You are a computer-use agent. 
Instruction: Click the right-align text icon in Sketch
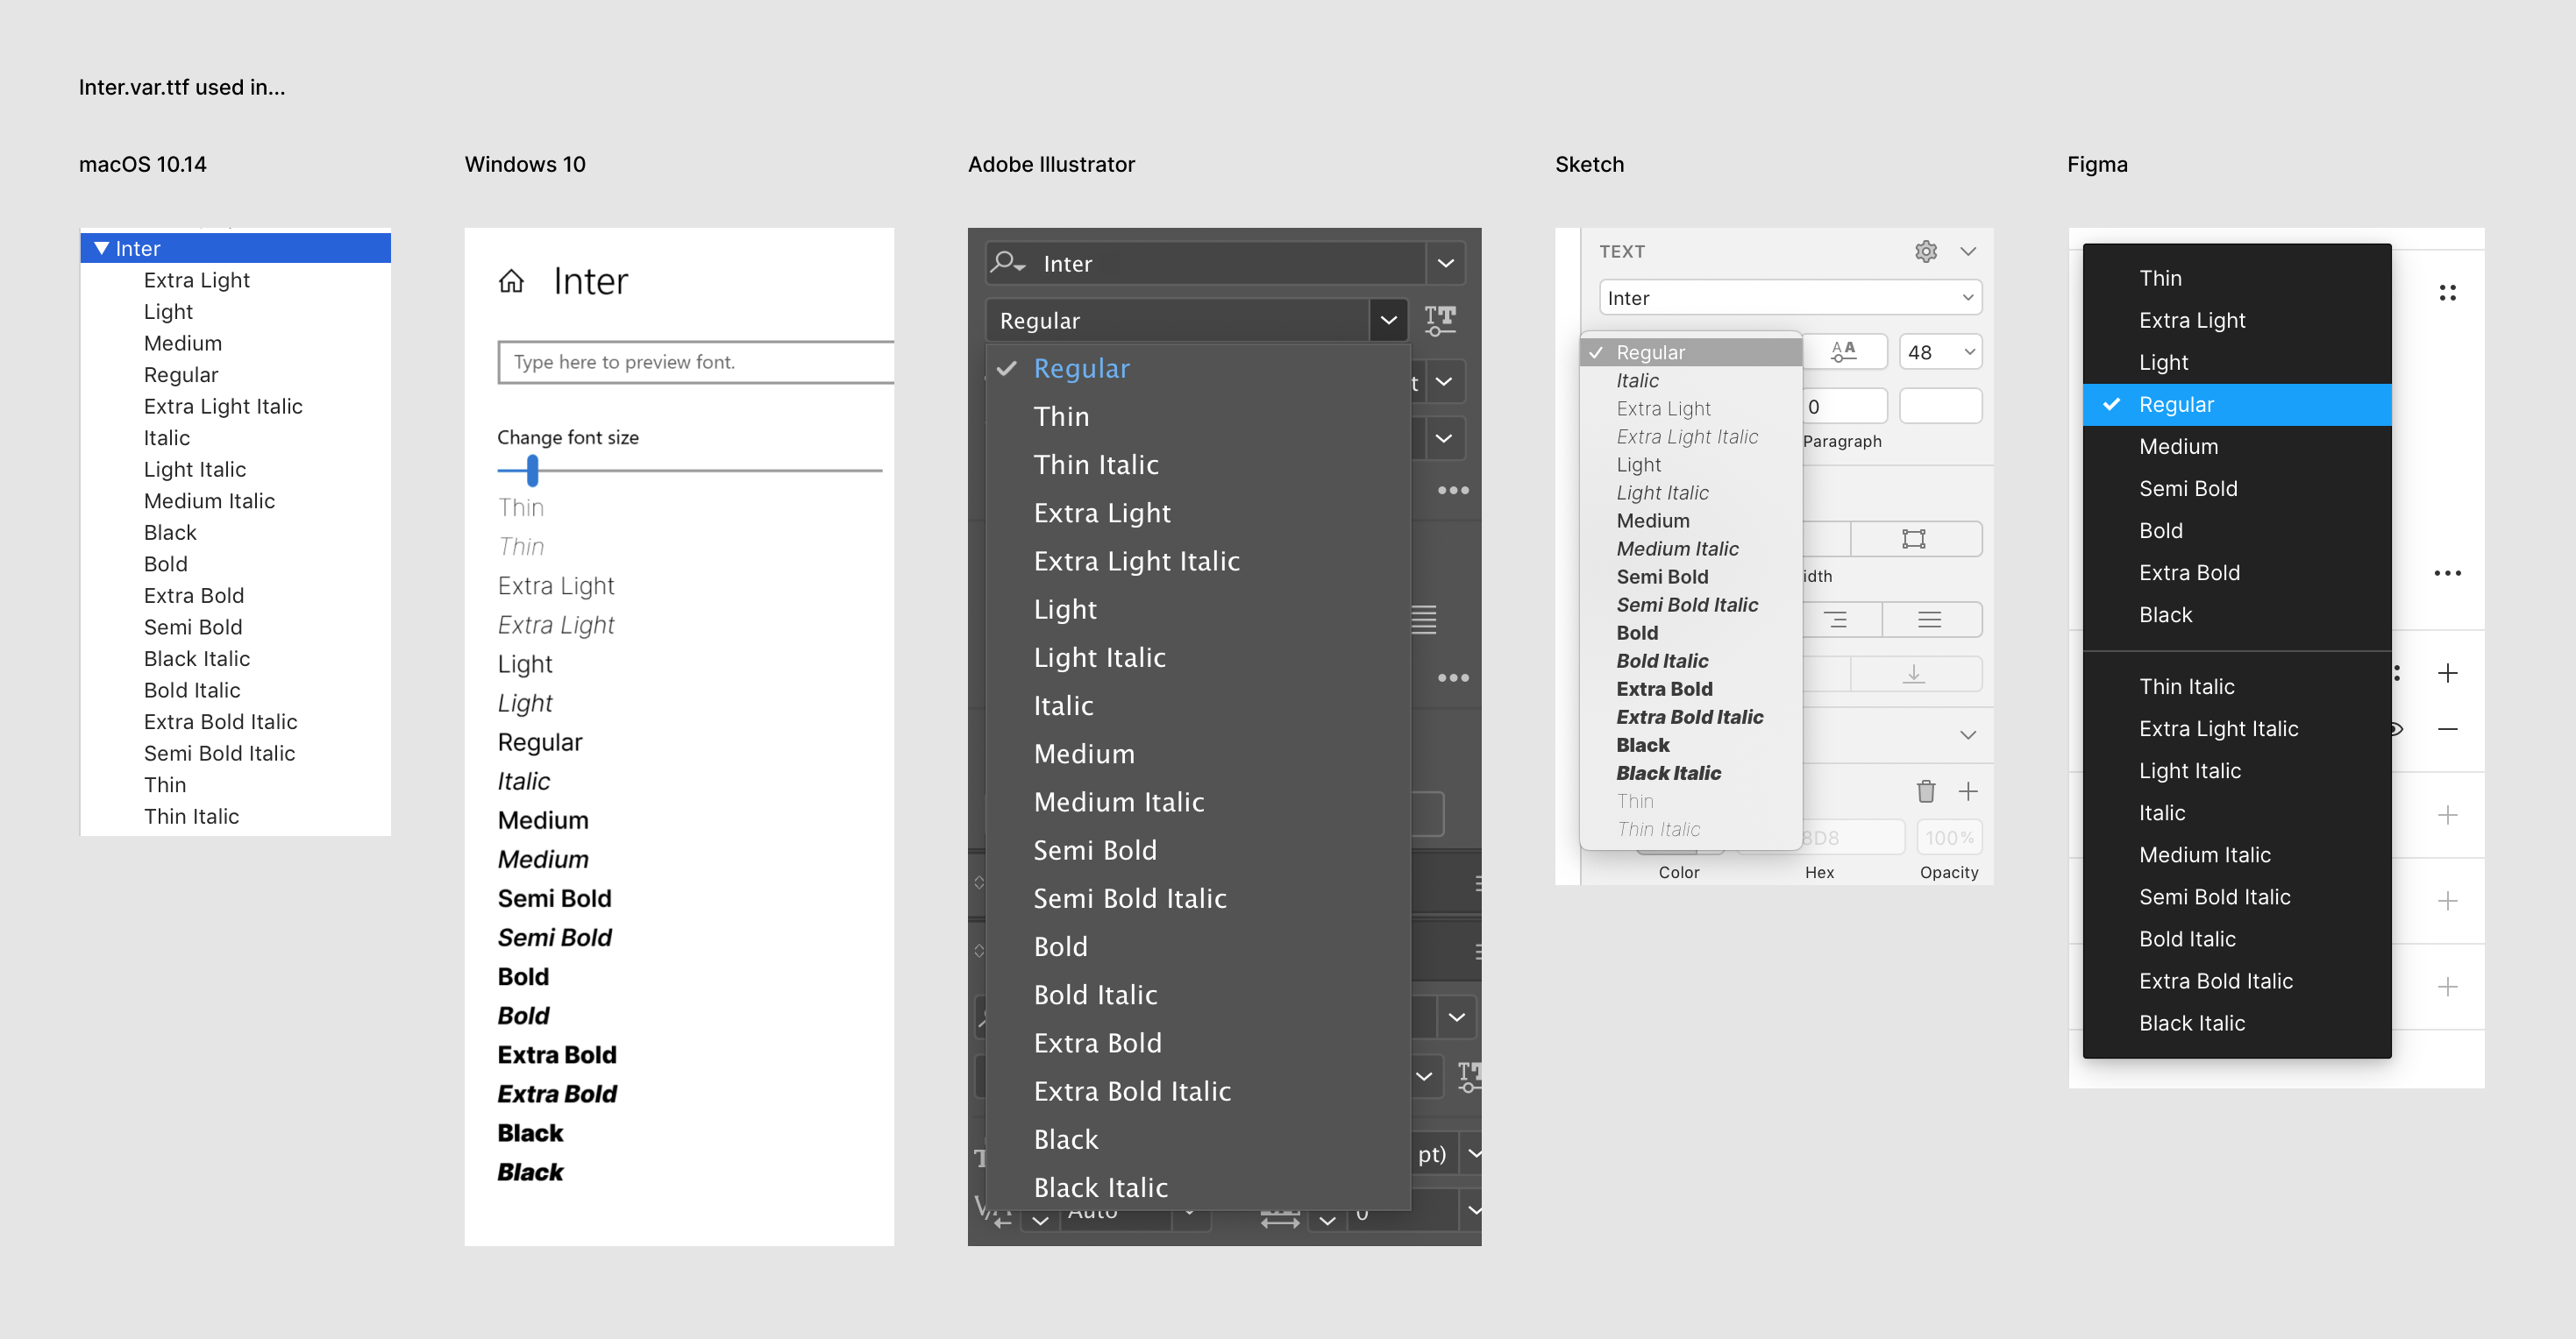[x=1836, y=620]
